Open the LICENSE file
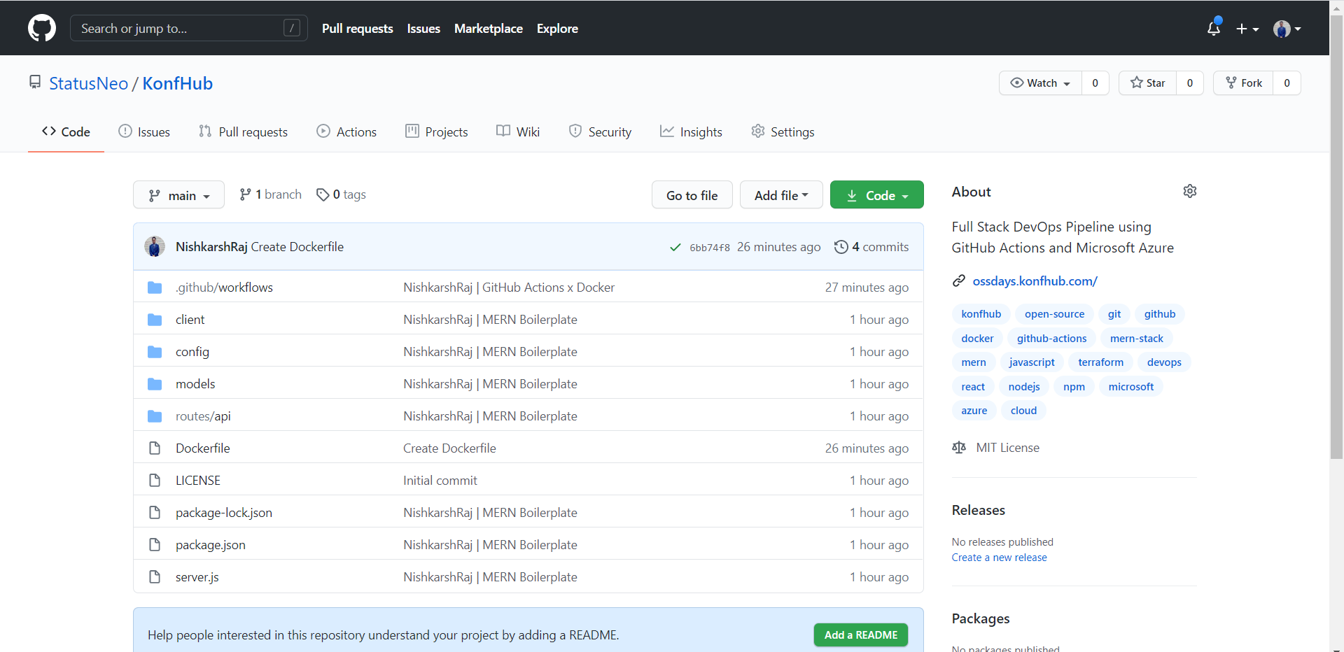 198,480
